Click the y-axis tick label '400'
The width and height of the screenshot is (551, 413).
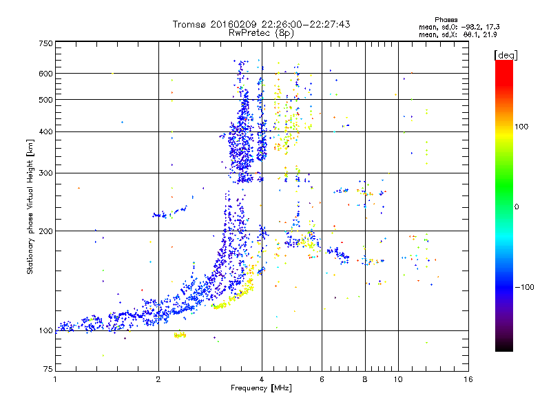46,132
